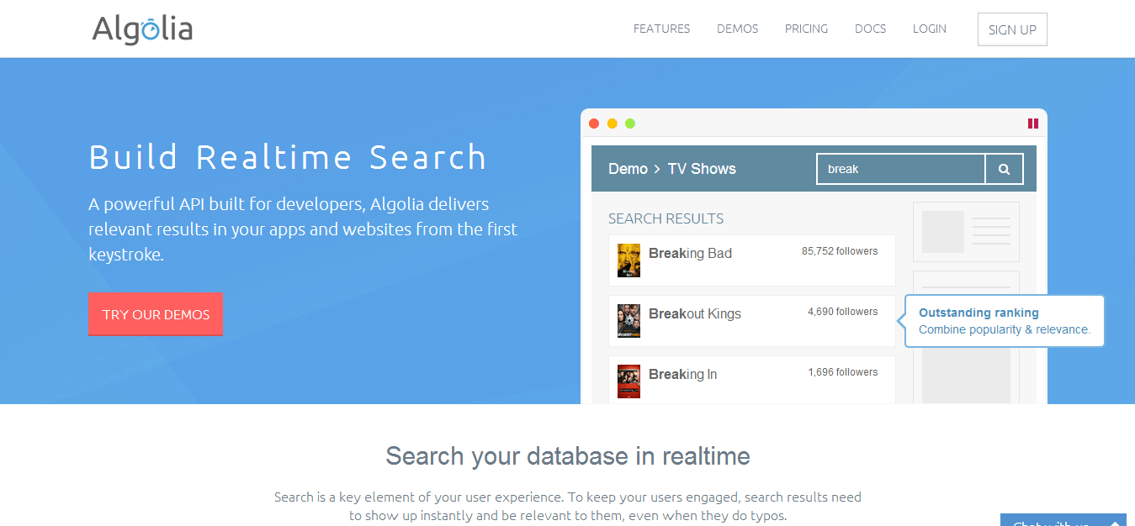Click the "85,752 followers" count
The image size is (1135, 526).
click(x=840, y=251)
